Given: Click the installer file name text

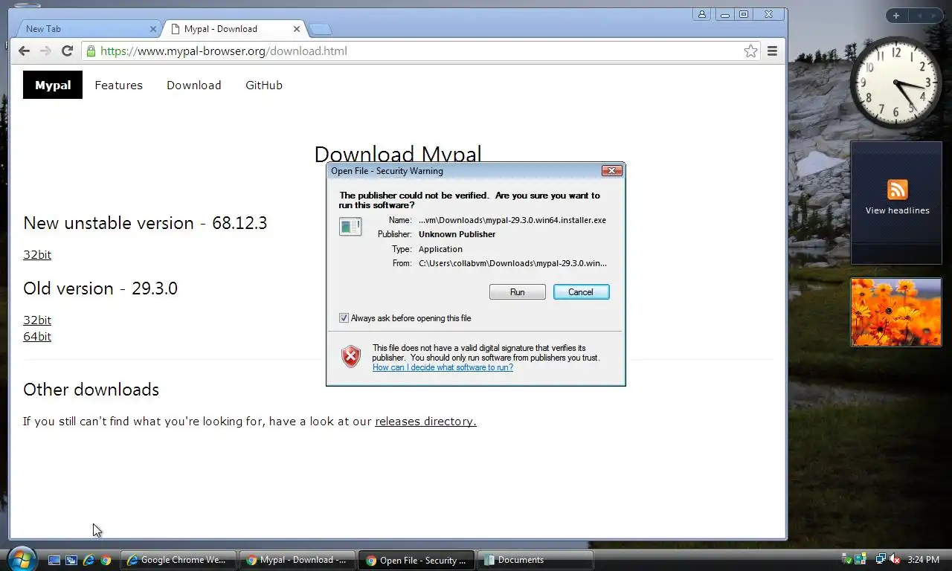Looking at the screenshot, I should pyautogui.click(x=512, y=220).
